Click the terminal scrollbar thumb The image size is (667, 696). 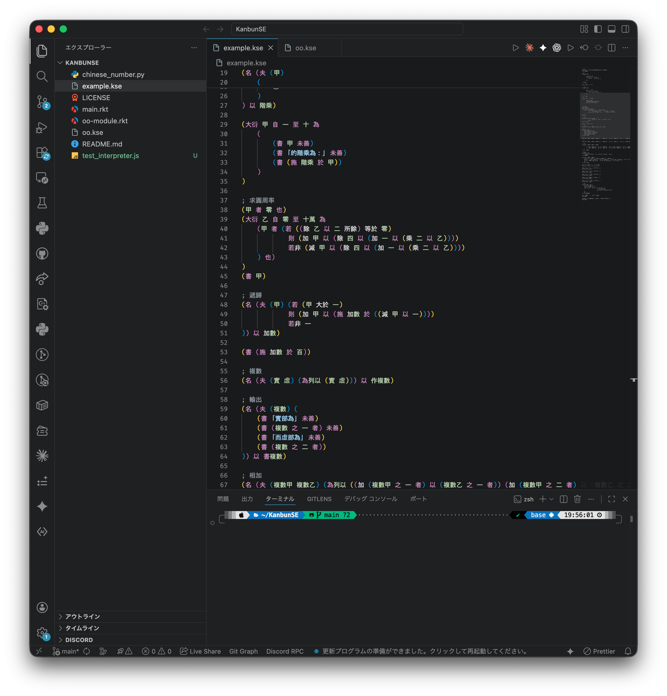pos(631,519)
